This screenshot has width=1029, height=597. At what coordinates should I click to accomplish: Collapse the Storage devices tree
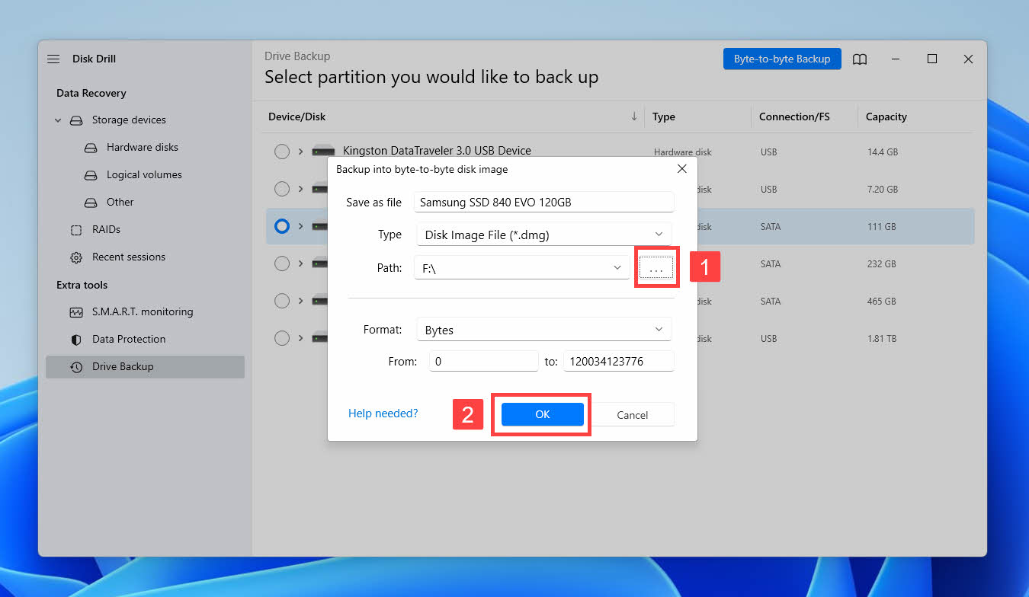(x=58, y=120)
